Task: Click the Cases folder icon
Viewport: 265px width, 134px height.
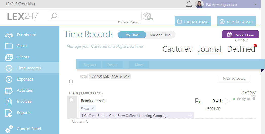Action: tap(9, 46)
